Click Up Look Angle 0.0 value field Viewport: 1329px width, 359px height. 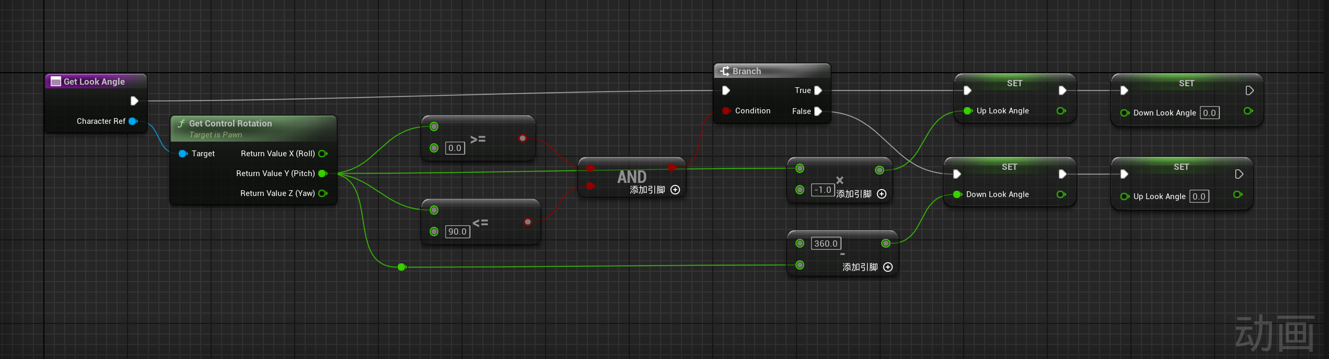1199,196
